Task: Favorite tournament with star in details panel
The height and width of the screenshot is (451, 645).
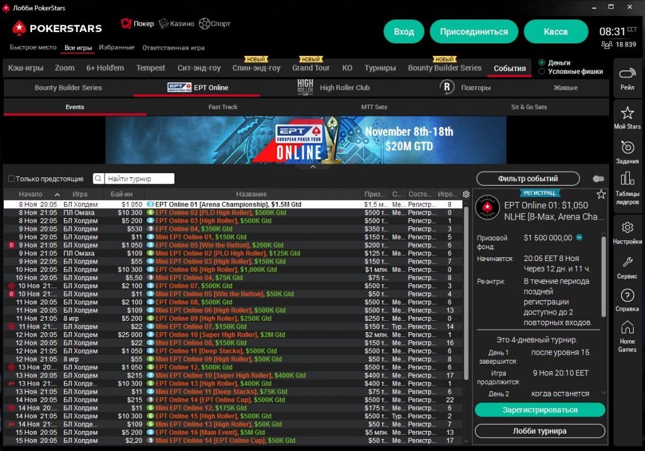Action: (x=601, y=194)
